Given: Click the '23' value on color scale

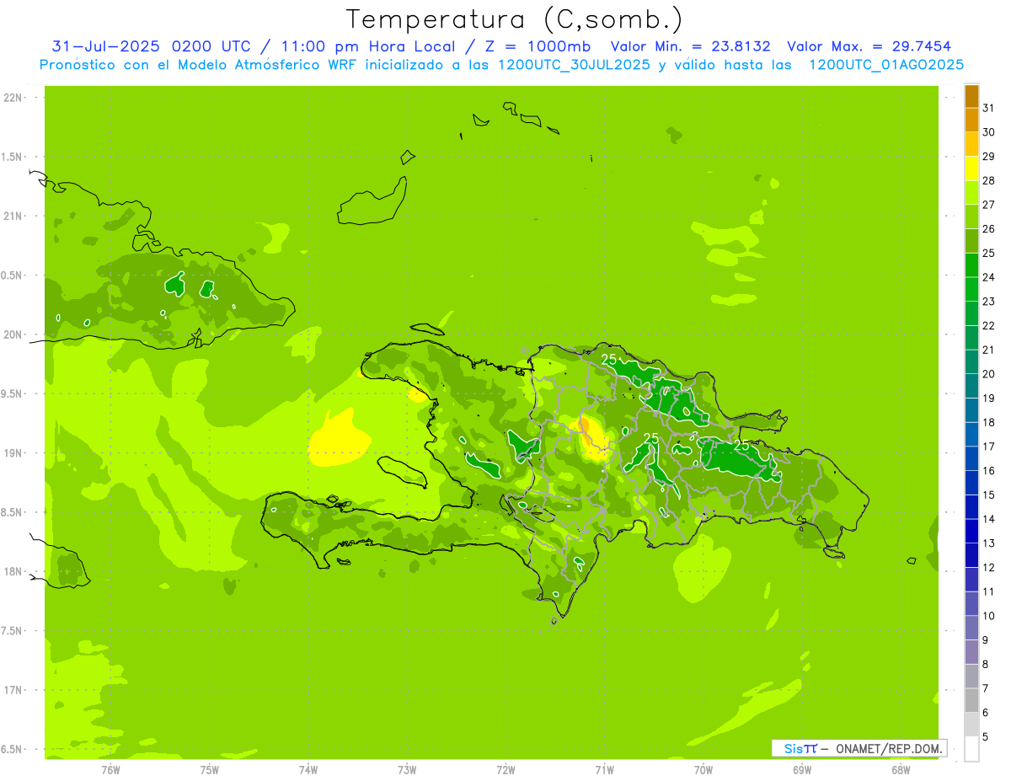Looking at the screenshot, I should click(988, 302).
